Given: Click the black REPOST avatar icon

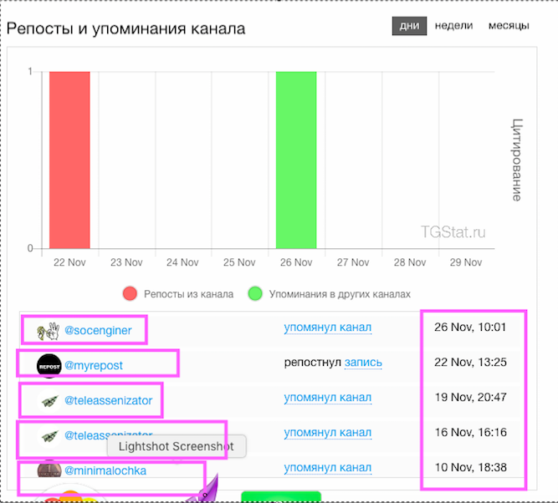Looking at the screenshot, I should pos(49,365).
